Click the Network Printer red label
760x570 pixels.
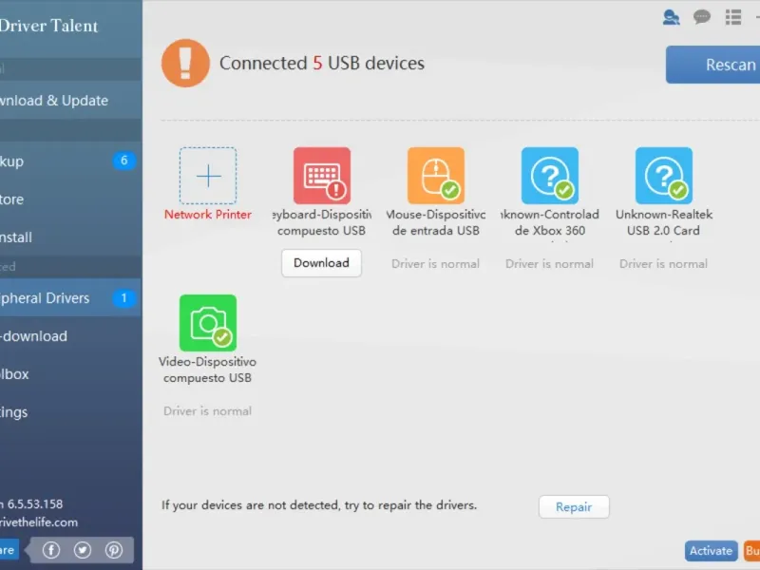pyautogui.click(x=208, y=215)
